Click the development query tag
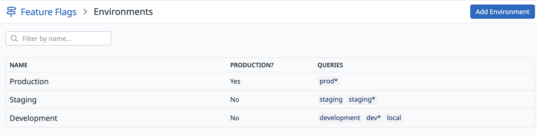The width and height of the screenshot is (537, 135). pyautogui.click(x=340, y=118)
